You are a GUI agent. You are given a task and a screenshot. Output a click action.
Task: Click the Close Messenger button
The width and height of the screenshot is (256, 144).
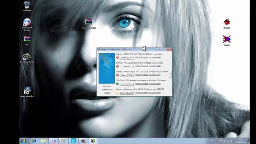(x=126, y=93)
